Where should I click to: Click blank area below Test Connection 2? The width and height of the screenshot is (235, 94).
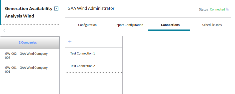94,83
